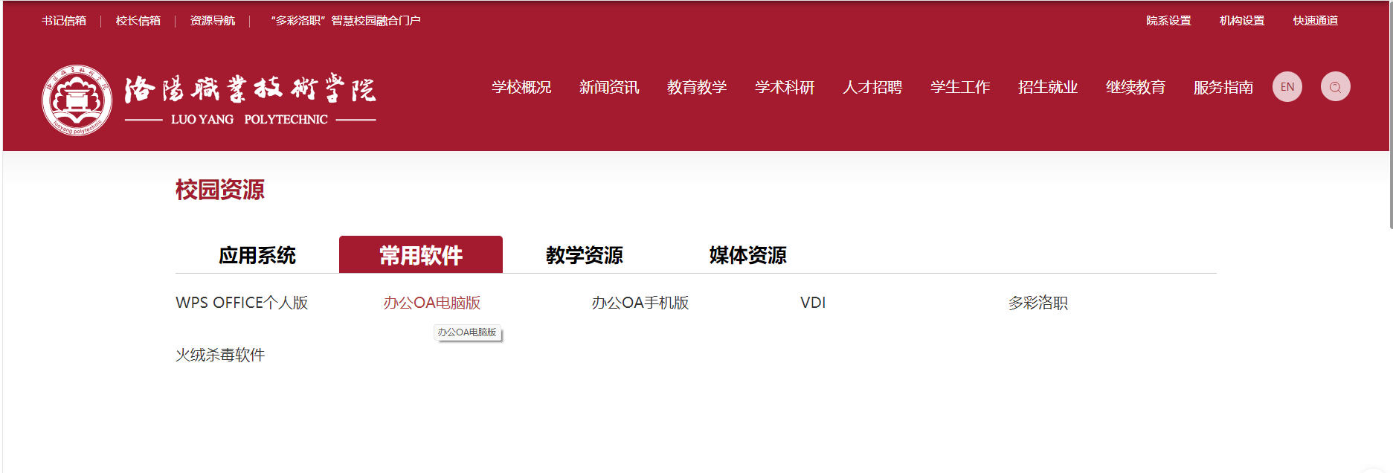
Task: Open the 智慧校园融合门户 portal link
Action: pyautogui.click(x=346, y=21)
